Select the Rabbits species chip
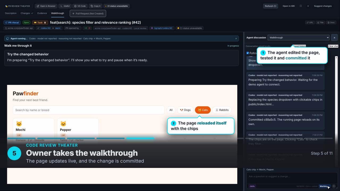 [222, 110]
